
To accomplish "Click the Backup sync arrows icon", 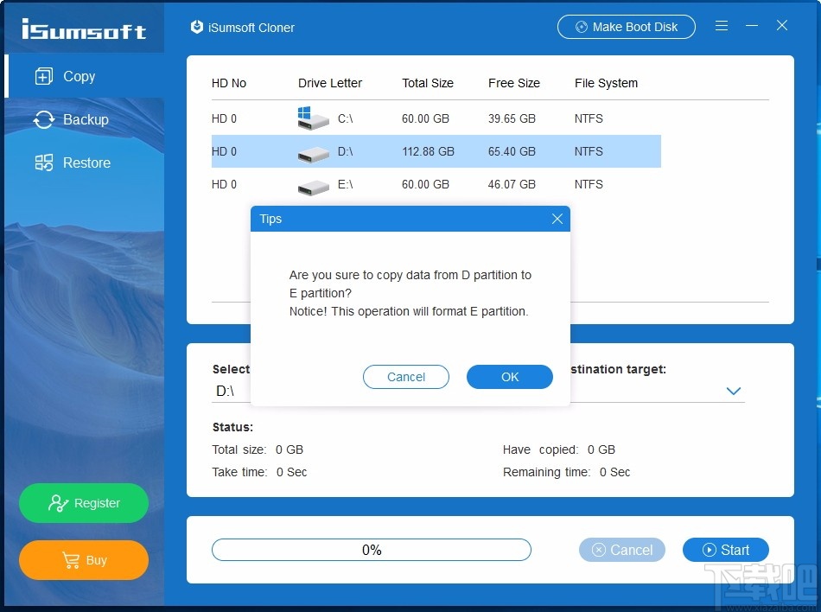I will click(x=43, y=119).
